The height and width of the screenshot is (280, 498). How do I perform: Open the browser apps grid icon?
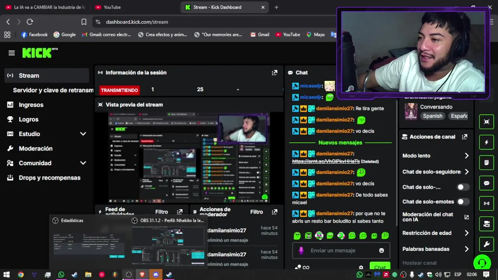(x=7, y=35)
